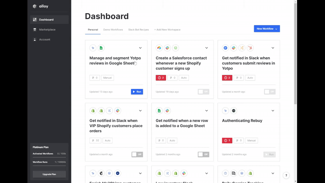Expand options for Enrich MailChimp card

pos(140,173)
